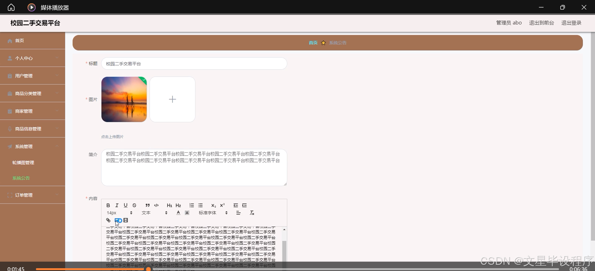Insert a blockquote in the editor
This screenshot has height=271, width=595.
click(x=148, y=205)
